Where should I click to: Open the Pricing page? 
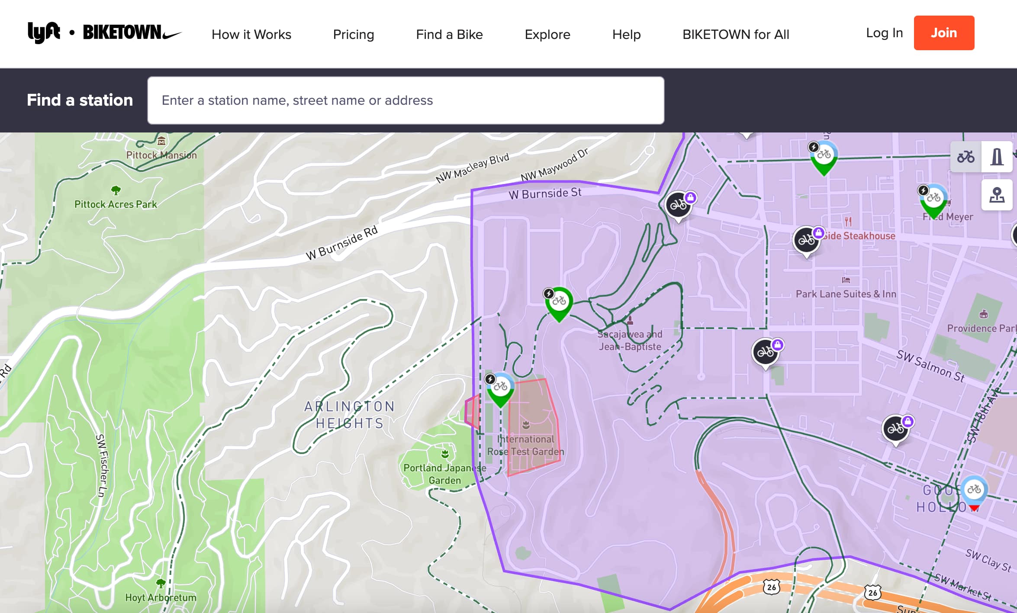353,34
